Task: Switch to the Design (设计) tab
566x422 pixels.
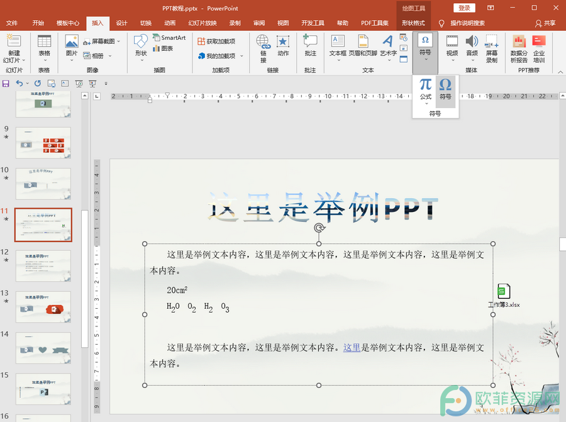Action: tap(121, 23)
